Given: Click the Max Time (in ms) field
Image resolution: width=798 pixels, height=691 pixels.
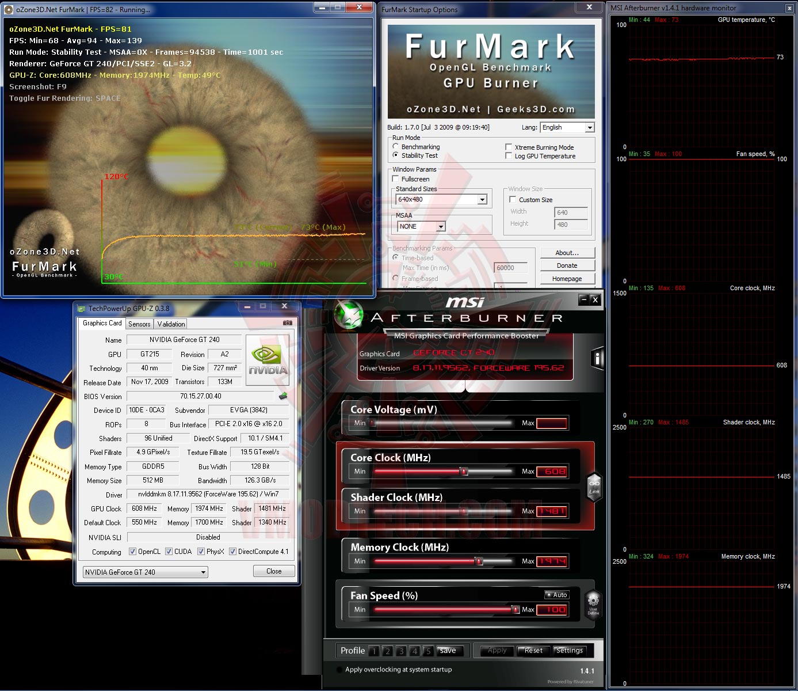Looking at the screenshot, I should pyautogui.click(x=511, y=268).
